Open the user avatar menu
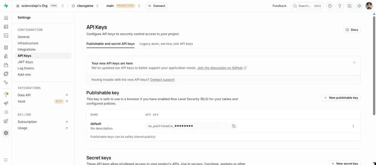Viewport: 376px width, 165px height. [369, 6]
